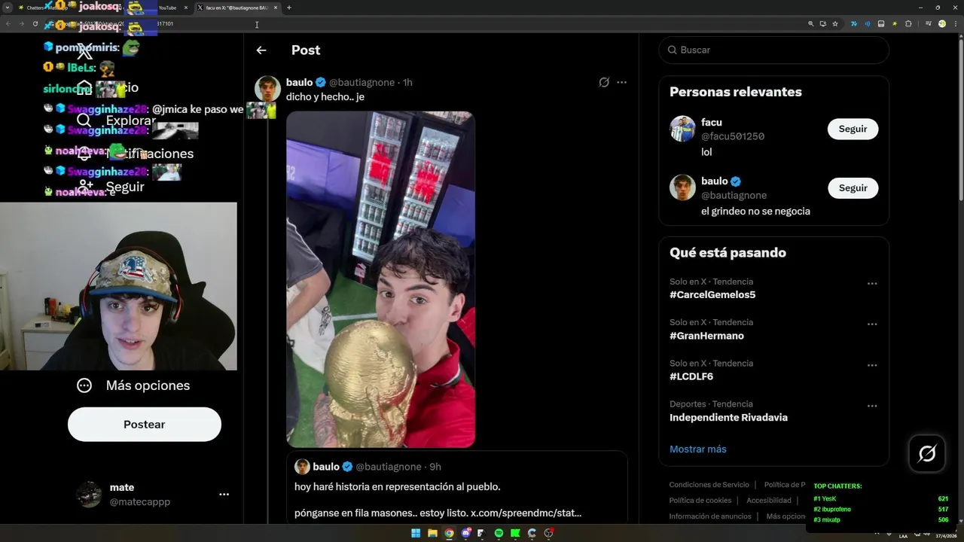964x542 pixels.
Task: Click the Explorar magnifier icon
Action: pyautogui.click(x=84, y=120)
